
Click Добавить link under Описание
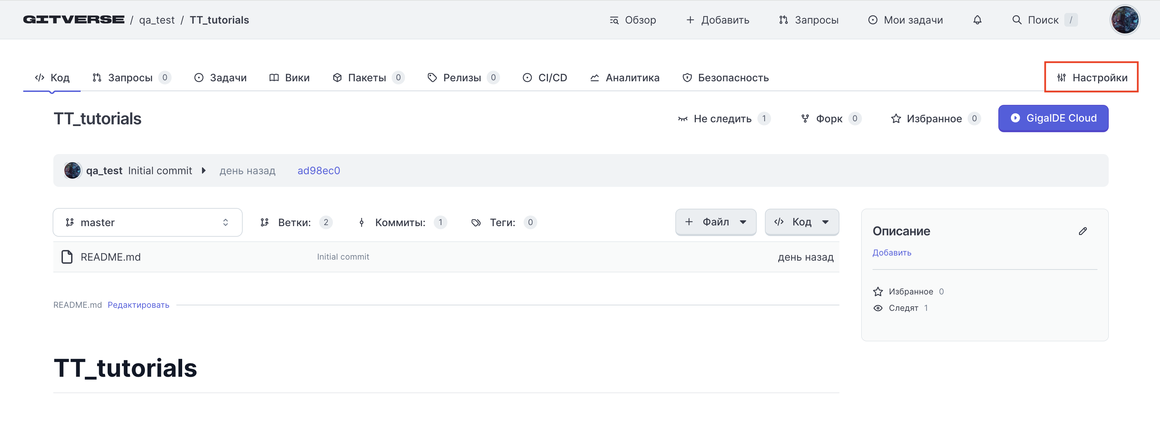(x=892, y=252)
